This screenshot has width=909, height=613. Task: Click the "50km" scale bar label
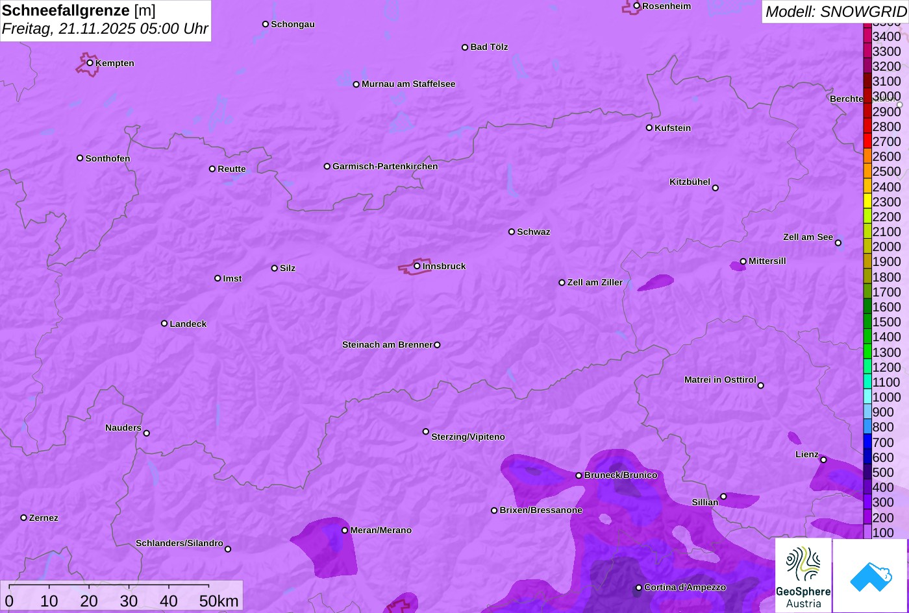[x=219, y=601]
